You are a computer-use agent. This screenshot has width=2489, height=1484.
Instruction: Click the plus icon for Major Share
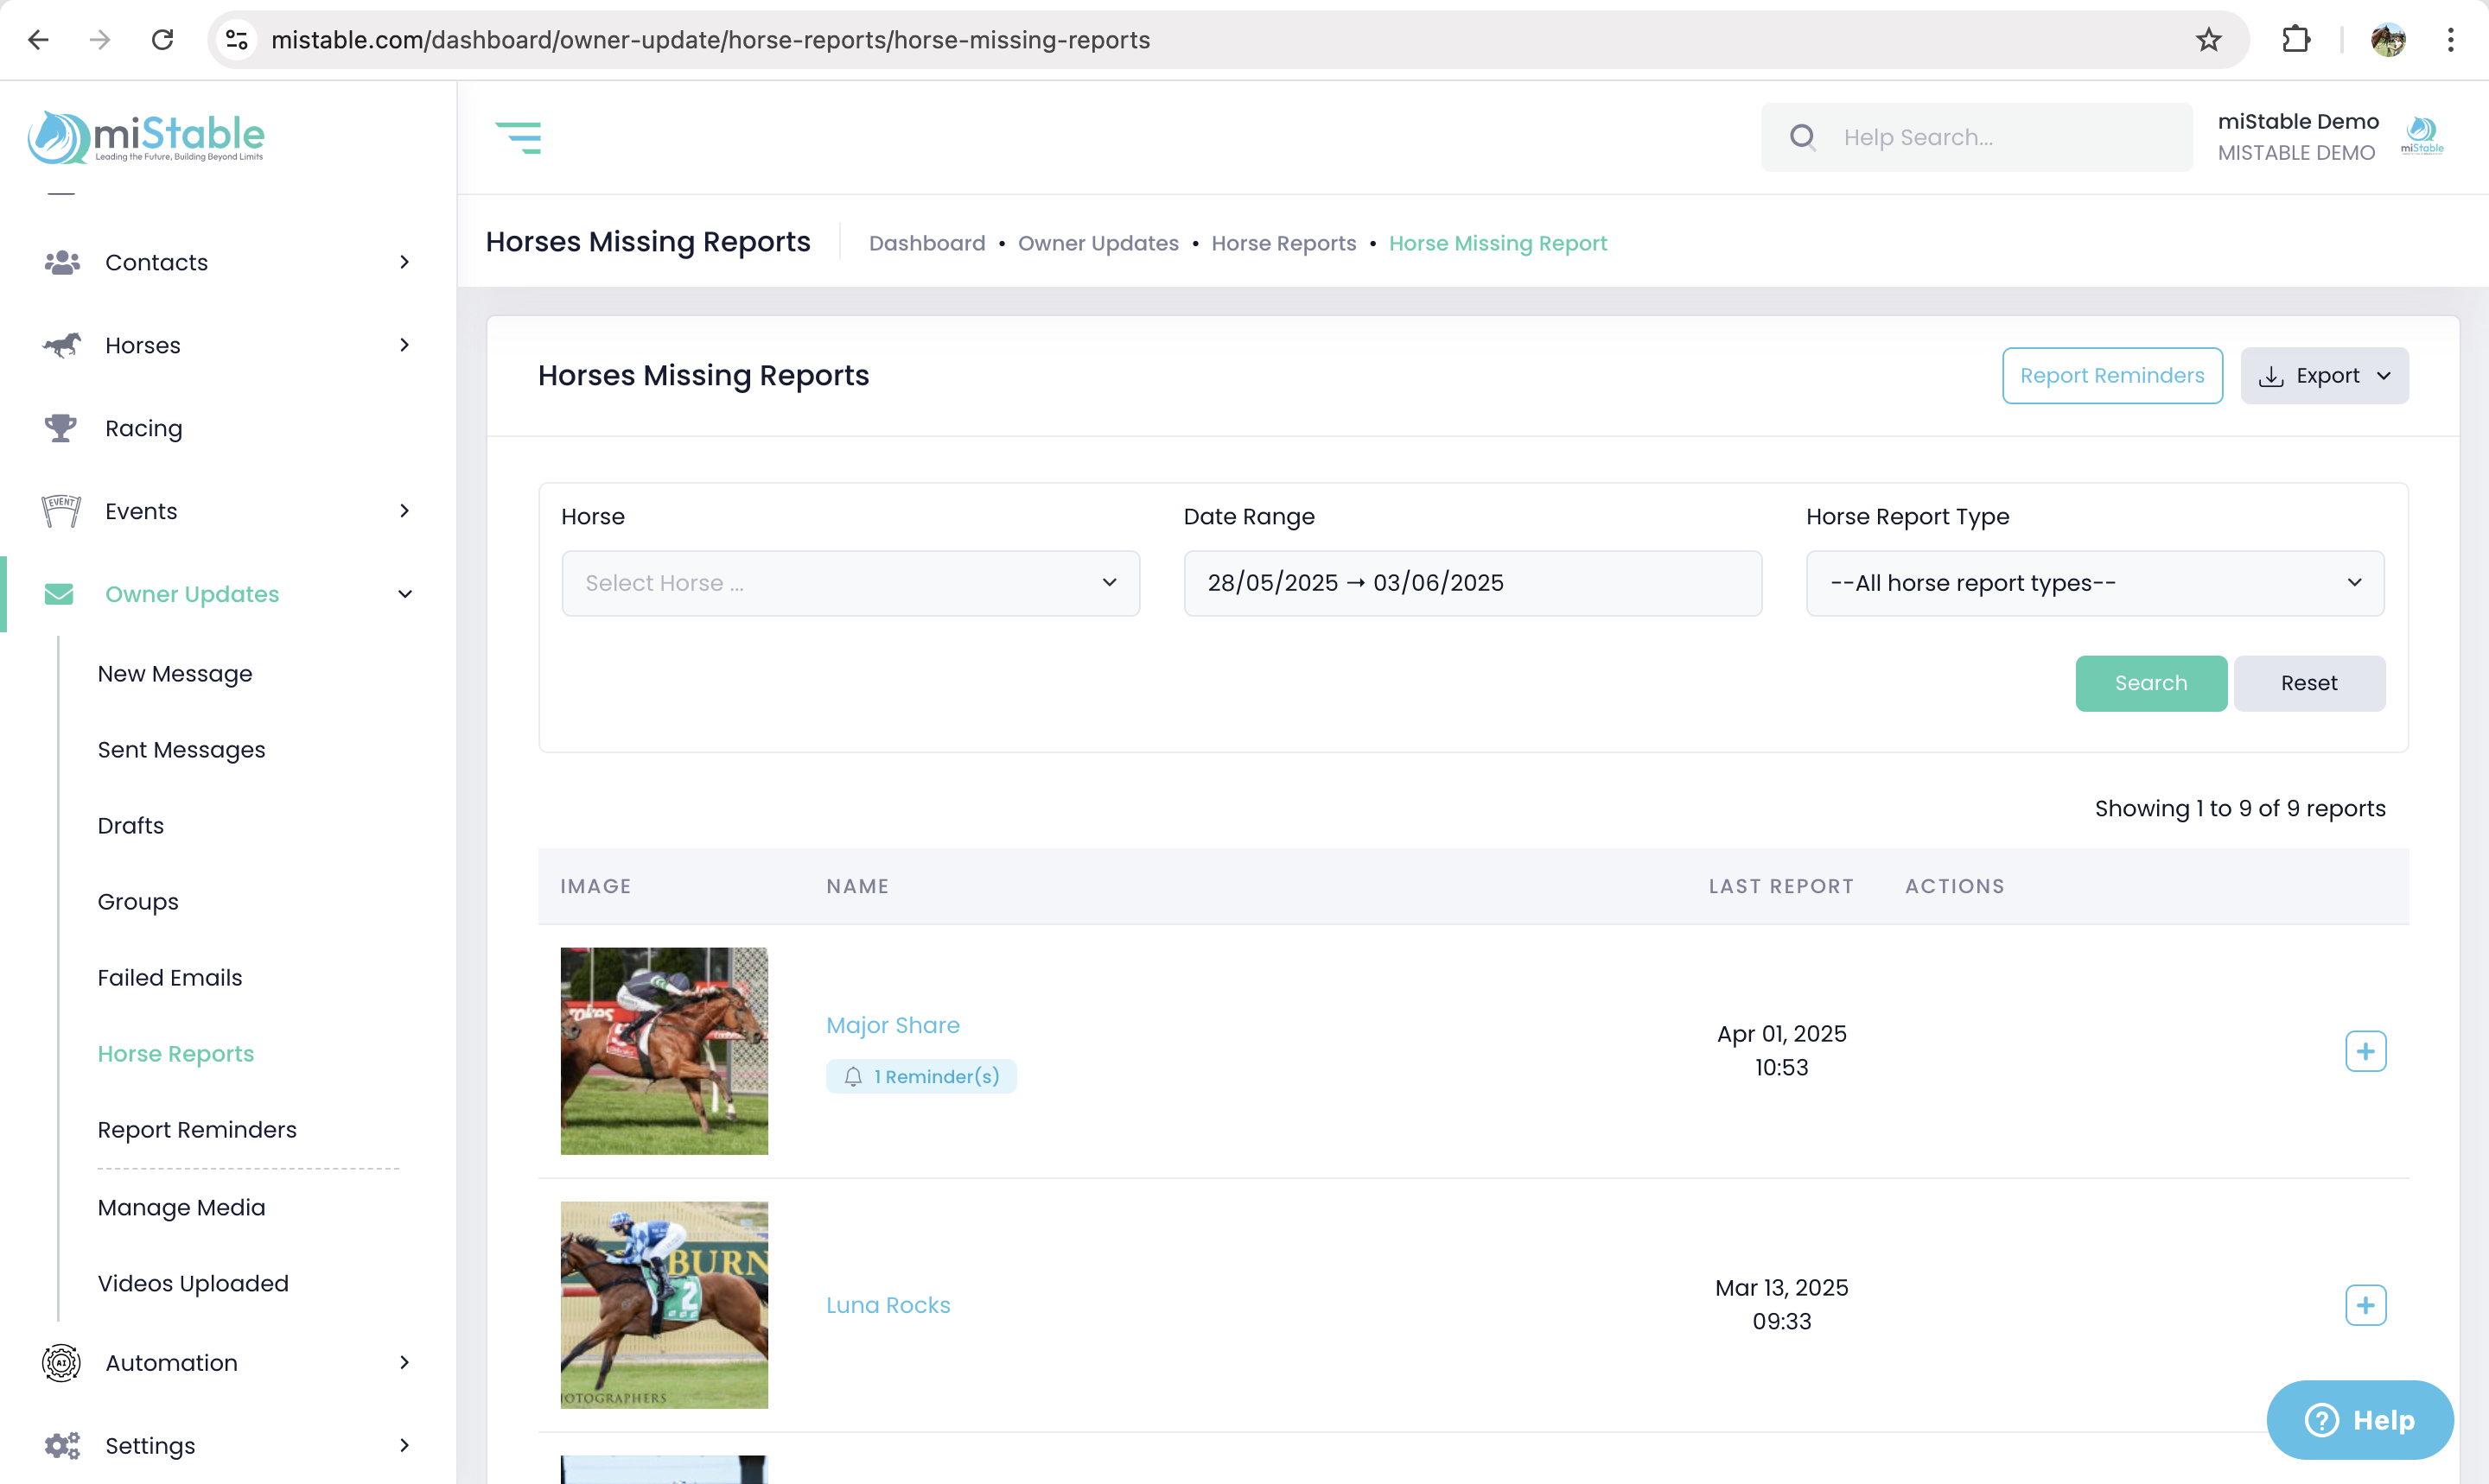[2365, 1051]
